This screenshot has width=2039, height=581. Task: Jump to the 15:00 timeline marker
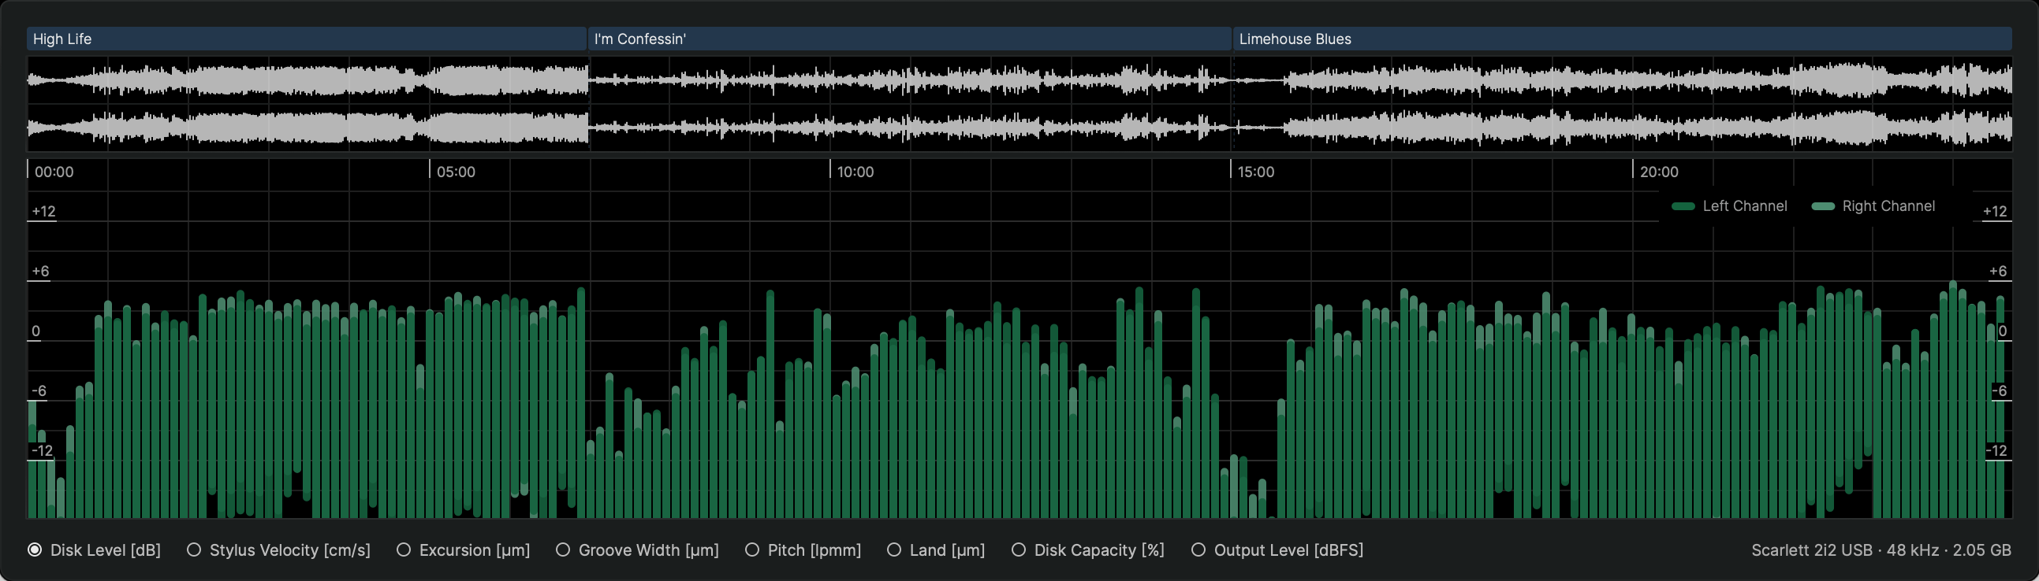coord(1255,172)
